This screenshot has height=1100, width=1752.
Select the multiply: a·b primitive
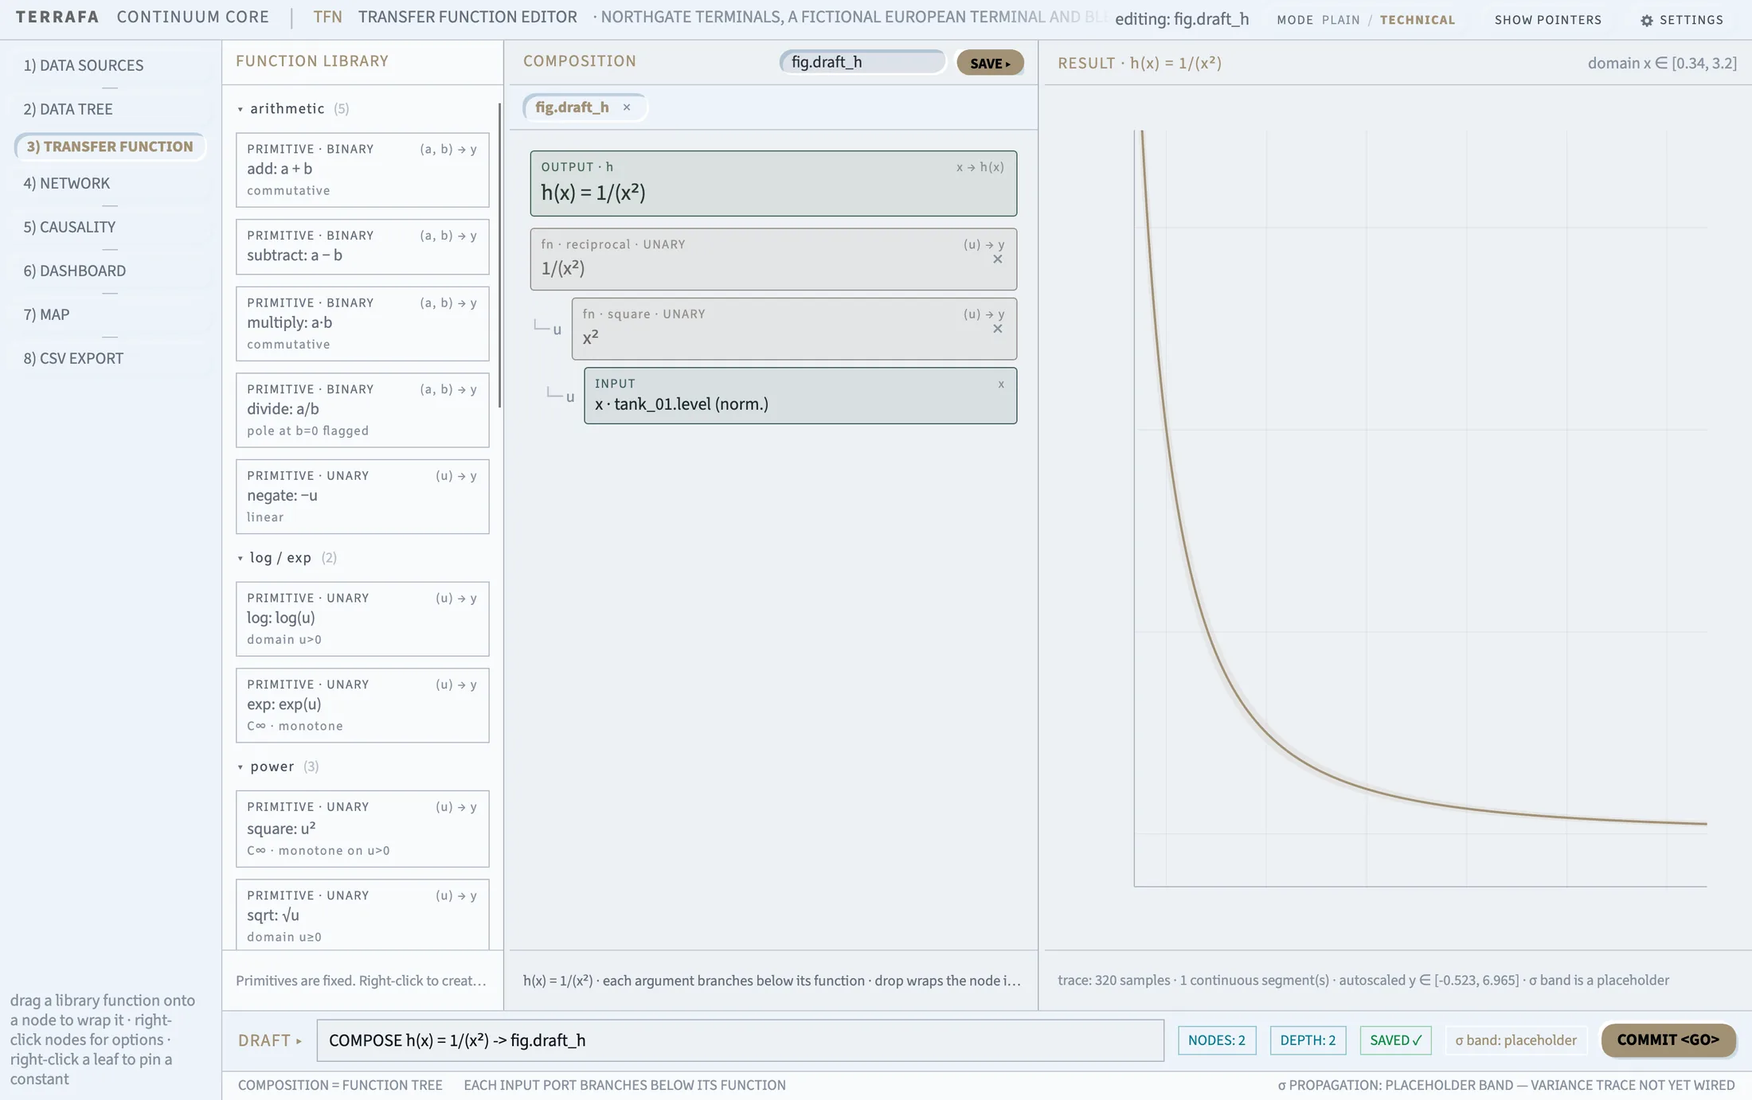point(362,324)
